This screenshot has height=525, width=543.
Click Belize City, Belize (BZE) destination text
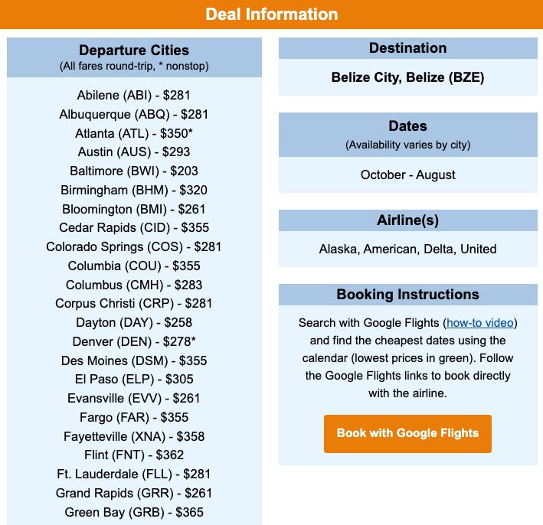click(x=407, y=77)
